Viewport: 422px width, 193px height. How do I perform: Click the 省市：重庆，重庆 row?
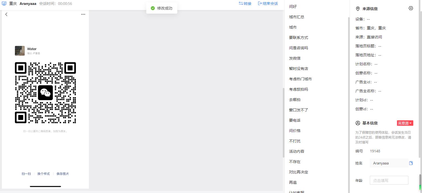pos(371,28)
